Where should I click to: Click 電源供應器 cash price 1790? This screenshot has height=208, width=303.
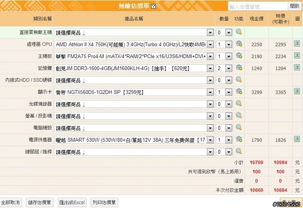tap(257, 140)
